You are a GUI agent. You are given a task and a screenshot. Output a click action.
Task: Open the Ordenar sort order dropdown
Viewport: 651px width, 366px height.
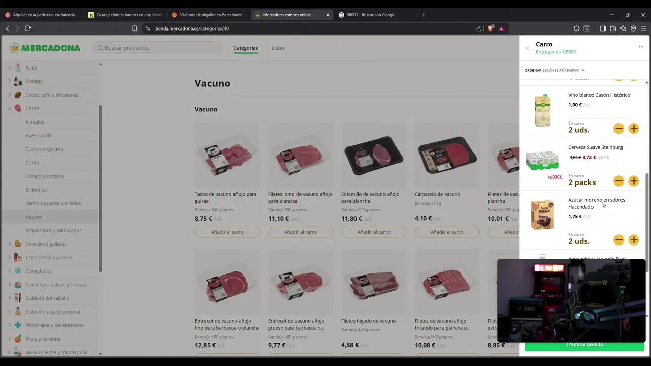point(554,70)
